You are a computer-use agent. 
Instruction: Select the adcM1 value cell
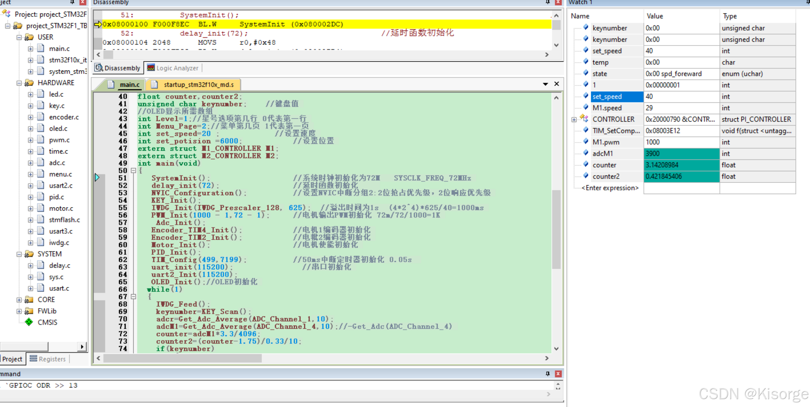tap(681, 154)
